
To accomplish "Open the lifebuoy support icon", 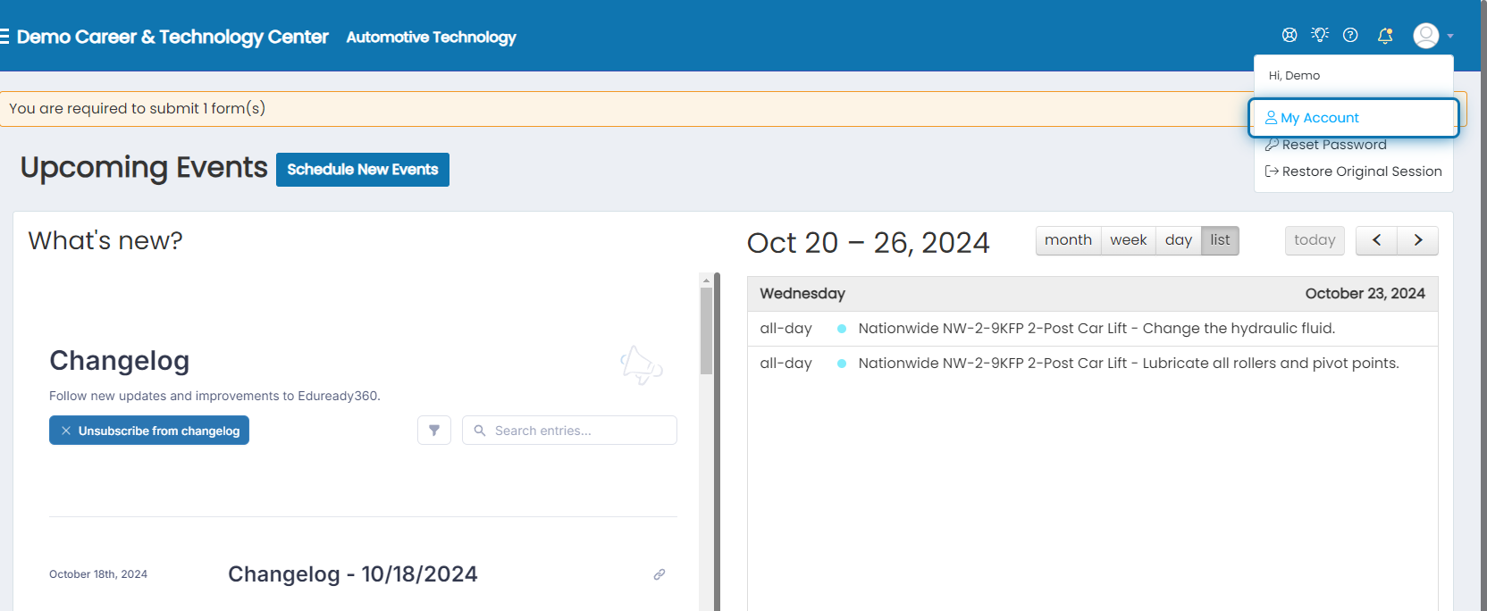I will (1290, 36).
